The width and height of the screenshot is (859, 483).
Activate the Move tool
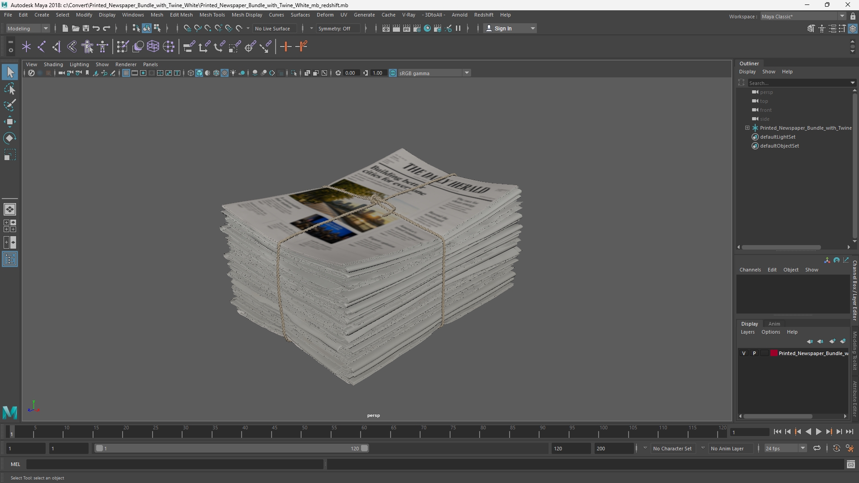[x=10, y=122]
